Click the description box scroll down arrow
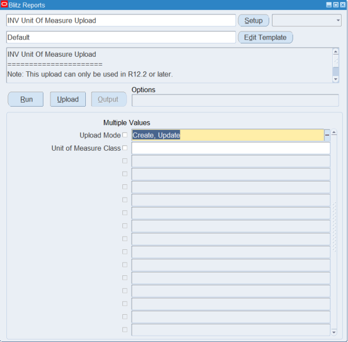The width and height of the screenshot is (348, 342). pyautogui.click(x=336, y=79)
